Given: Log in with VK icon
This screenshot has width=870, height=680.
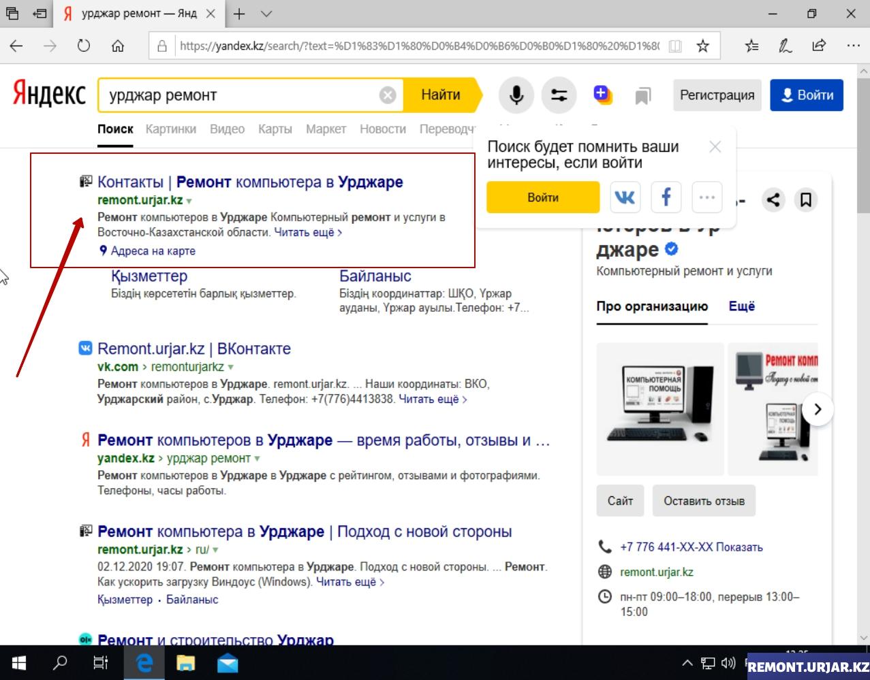Looking at the screenshot, I should coord(625,197).
